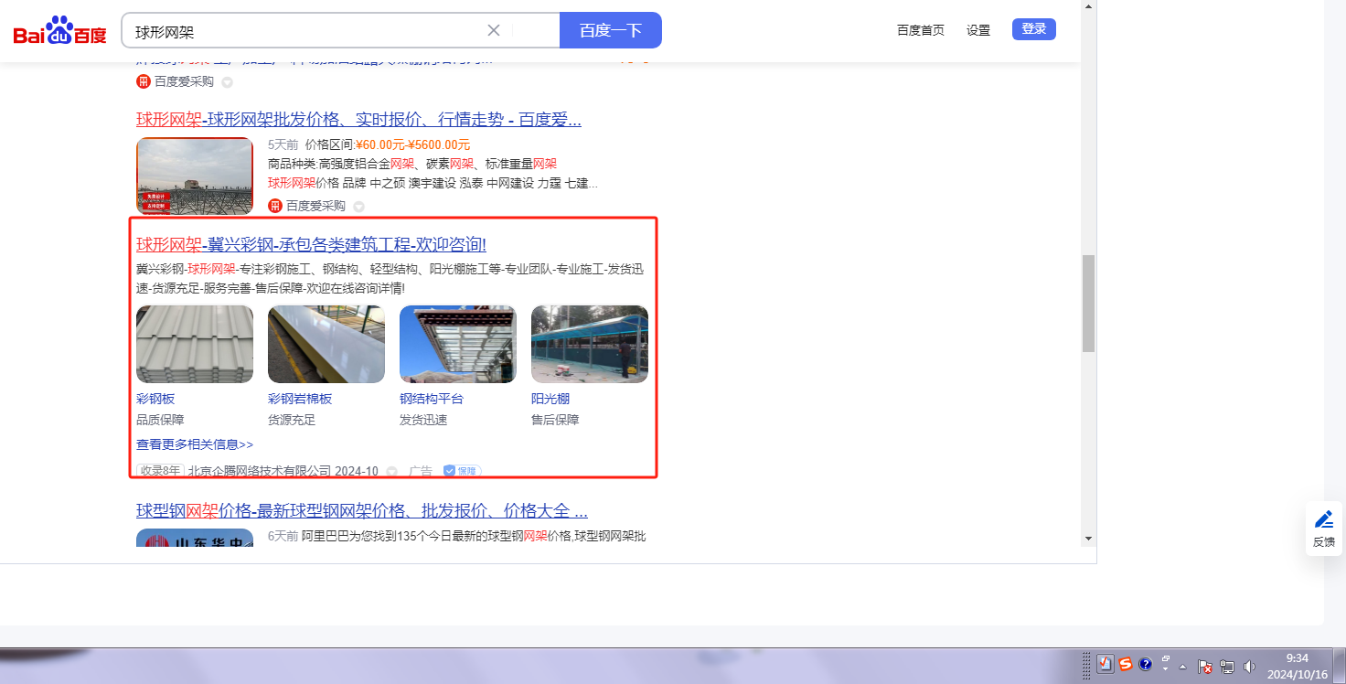Click the 登录 login button
1346x684 pixels.
(x=1034, y=29)
